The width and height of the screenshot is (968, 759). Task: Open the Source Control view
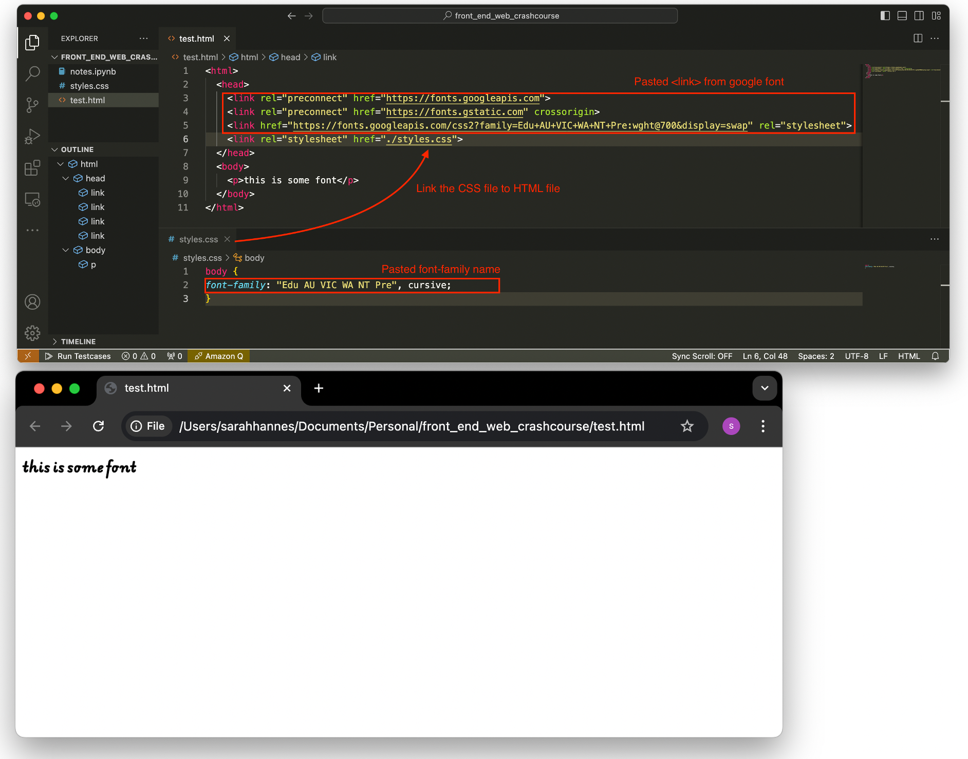[32, 105]
